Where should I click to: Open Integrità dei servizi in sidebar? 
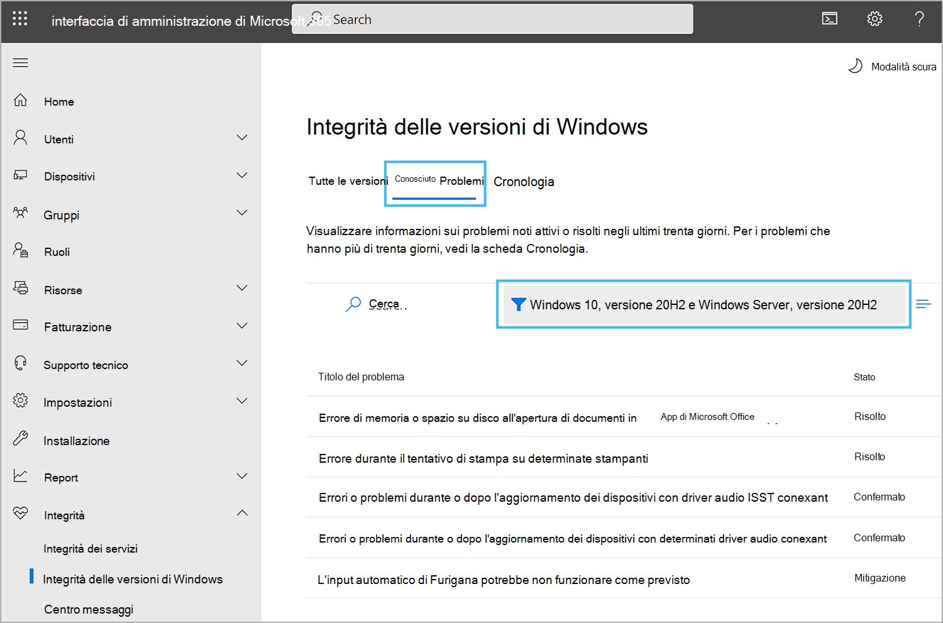click(x=91, y=549)
